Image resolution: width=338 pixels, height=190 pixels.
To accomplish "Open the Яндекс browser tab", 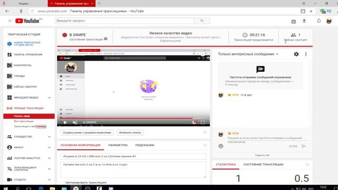I will point(24,4).
